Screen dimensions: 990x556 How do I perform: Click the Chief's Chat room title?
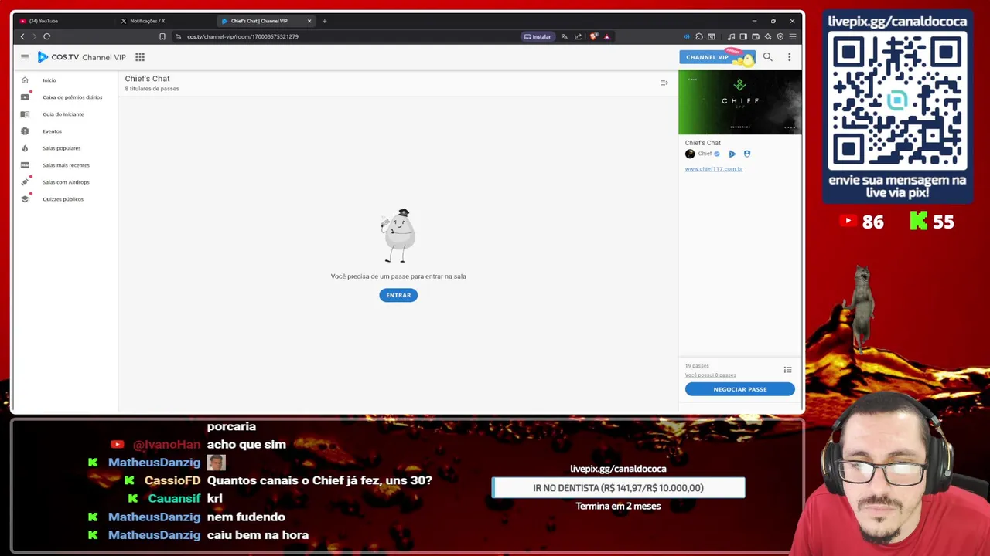147,79
